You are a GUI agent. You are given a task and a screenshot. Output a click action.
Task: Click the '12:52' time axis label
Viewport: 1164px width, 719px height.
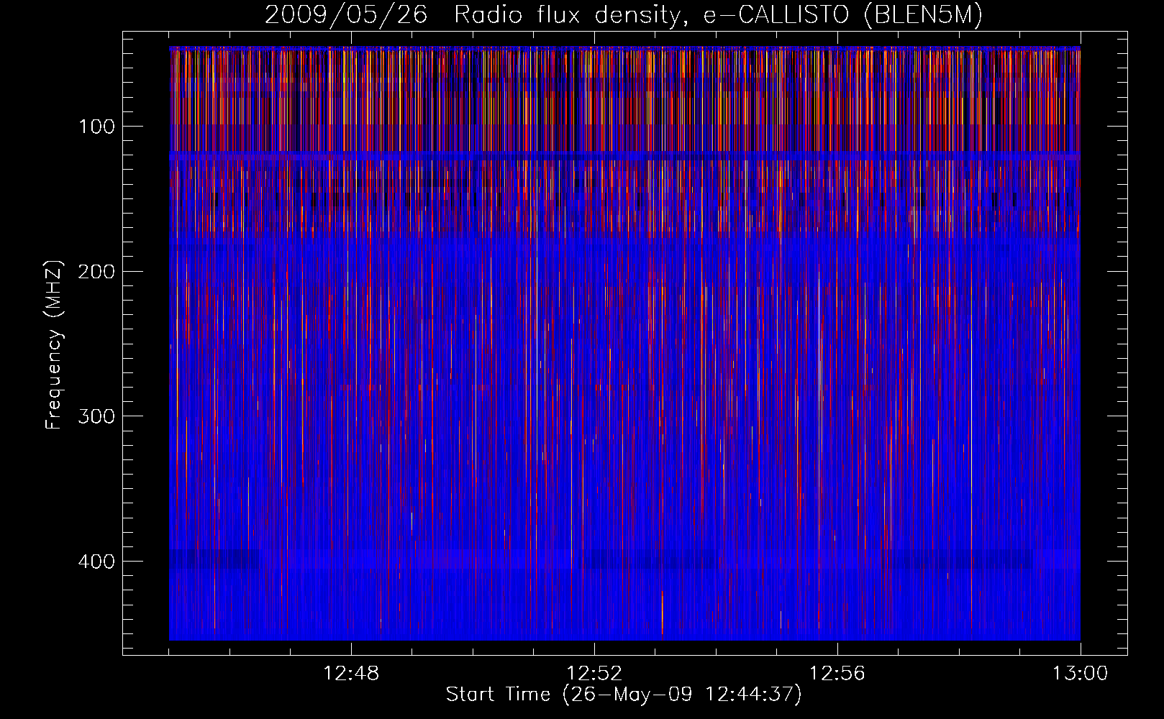pos(594,674)
